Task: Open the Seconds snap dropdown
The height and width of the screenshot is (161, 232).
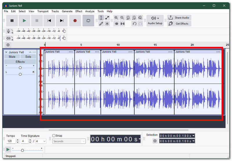Action: point(69,141)
